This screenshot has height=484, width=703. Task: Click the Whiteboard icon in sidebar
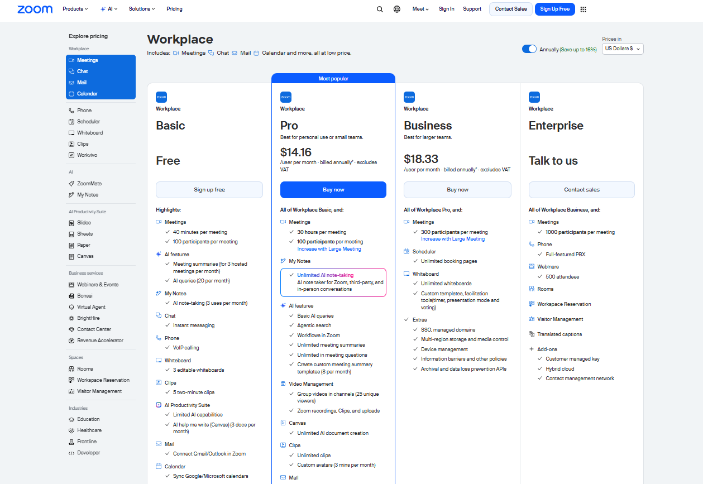[71, 133]
